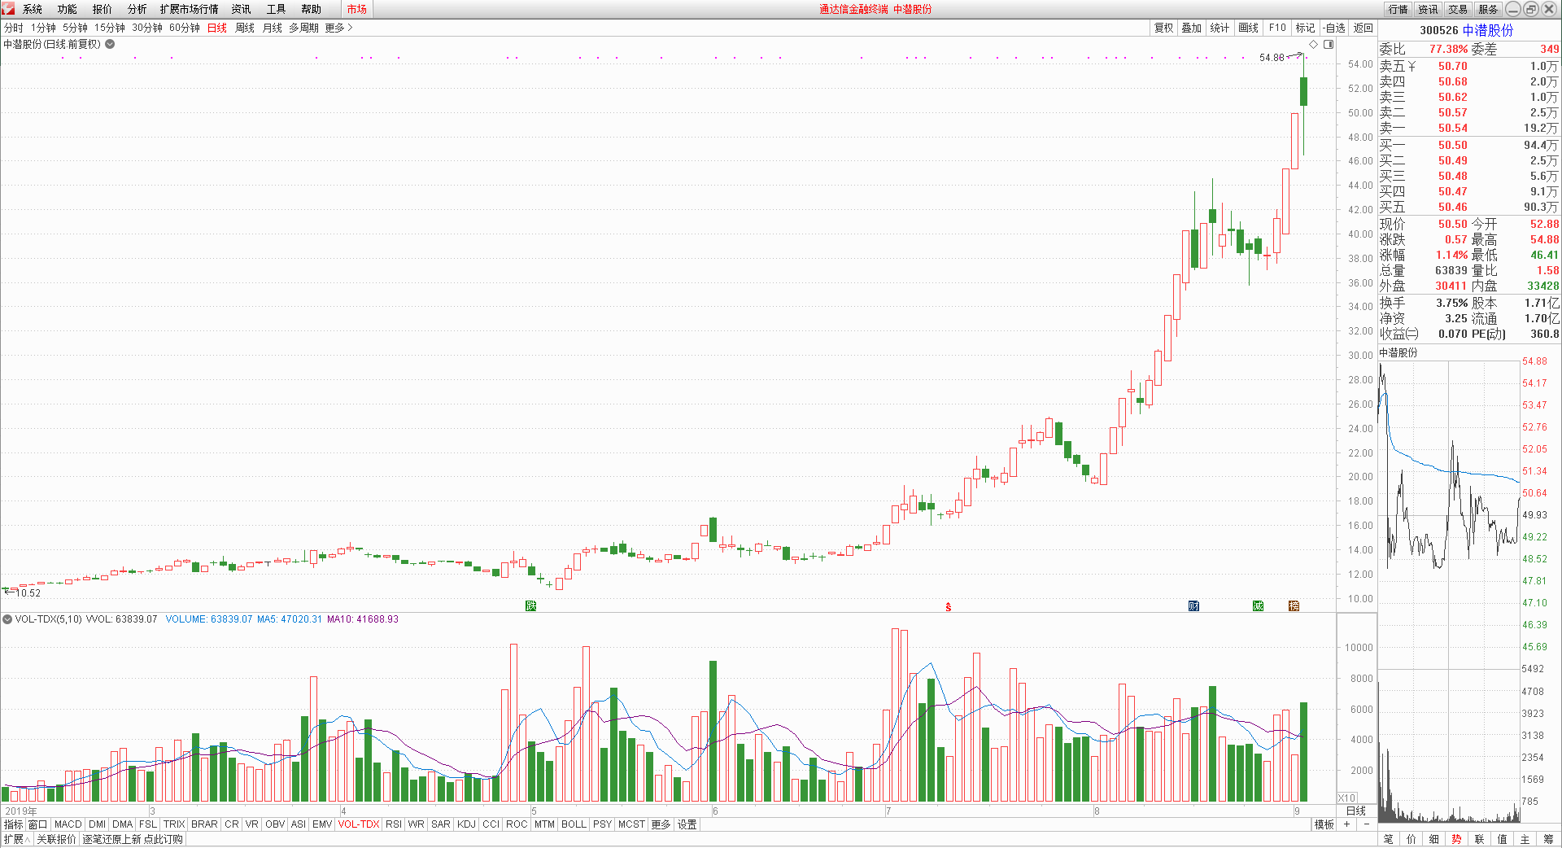Click the green 跌 marker on timeline
This screenshot has height=848, width=1562.
(x=530, y=605)
